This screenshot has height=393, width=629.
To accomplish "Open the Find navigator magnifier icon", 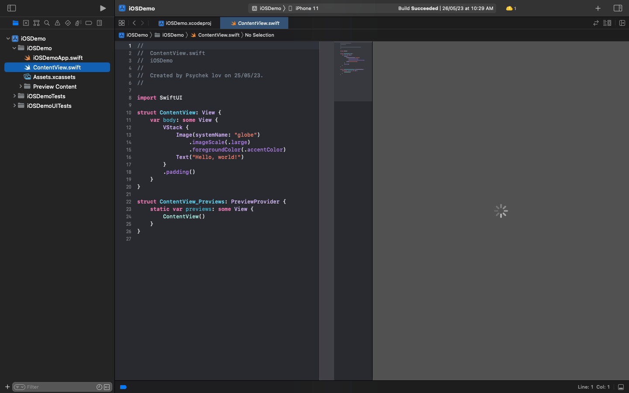I will pos(47,23).
